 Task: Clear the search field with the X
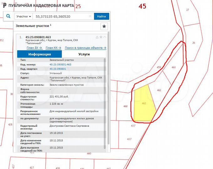tap(90, 16)
